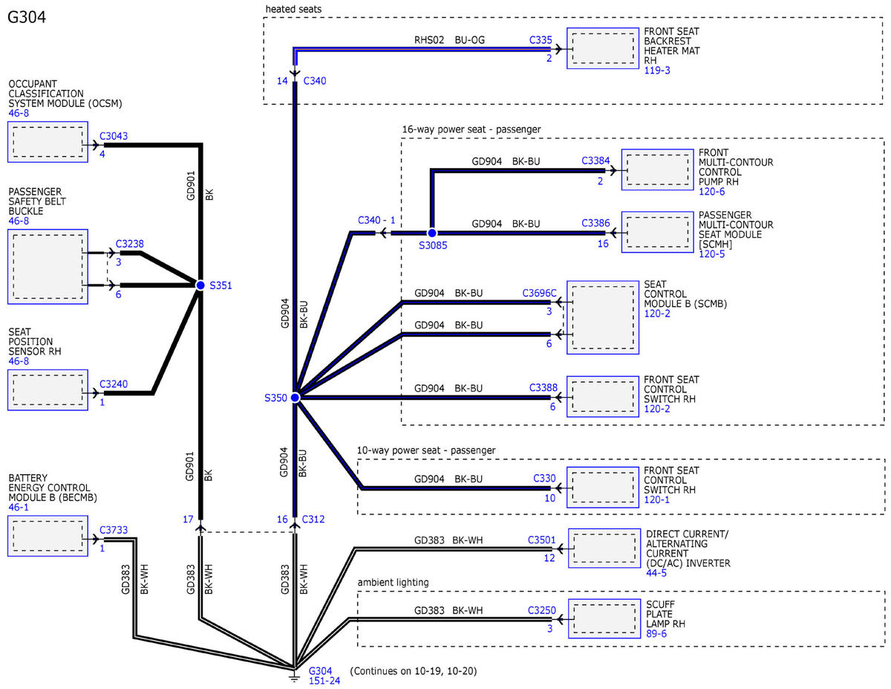This screenshot has width=891, height=689.
Task: Click the C312 connector label
Action: [x=314, y=520]
